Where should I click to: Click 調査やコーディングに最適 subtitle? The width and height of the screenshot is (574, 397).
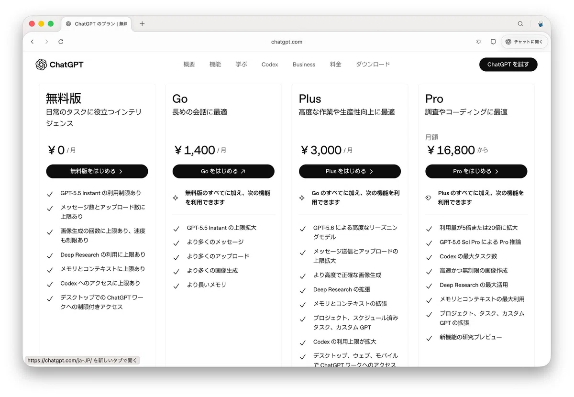tap(466, 112)
